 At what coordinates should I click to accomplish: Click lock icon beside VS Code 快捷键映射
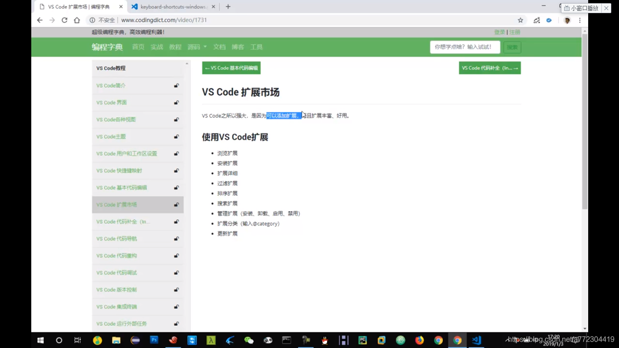176,171
